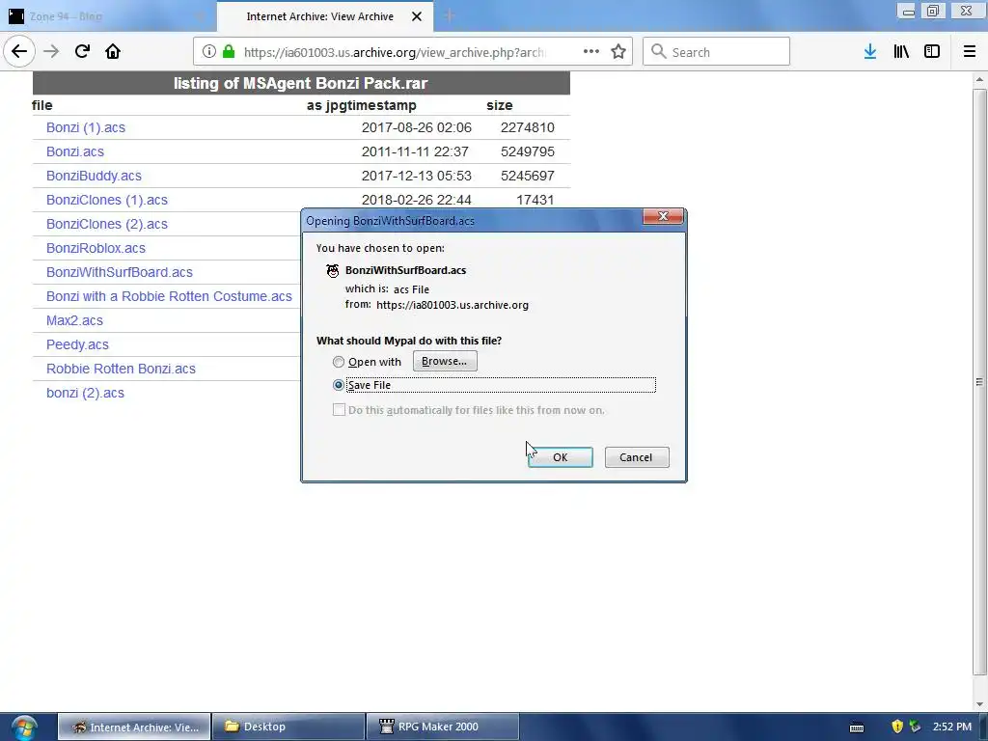
Task: Switch to RPG Maker 2000 taskbar button
Action: point(442,727)
